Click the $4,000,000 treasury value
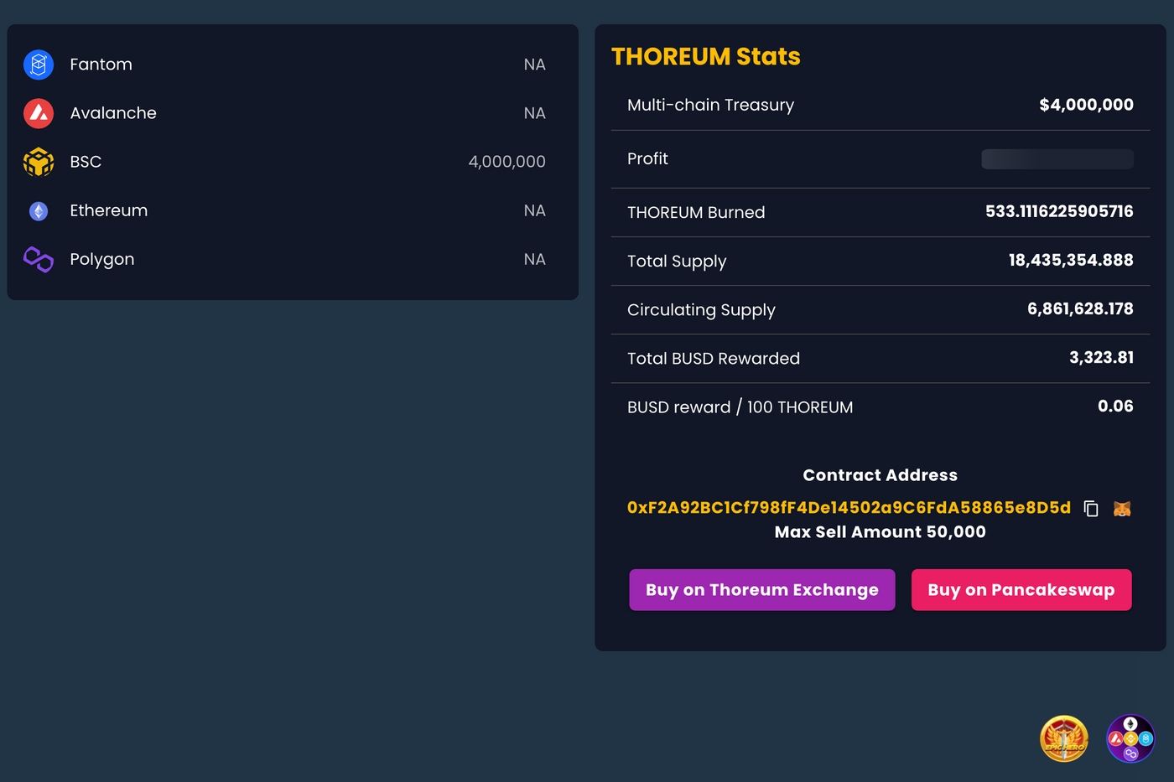Image resolution: width=1174 pixels, height=782 pixels. click(x=1087, y=105)
